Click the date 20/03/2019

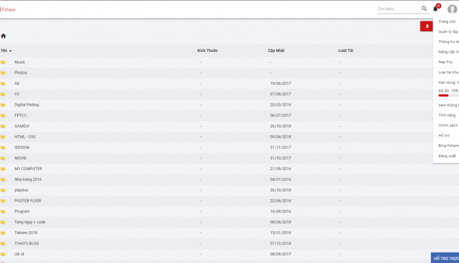click(x=280, y=105)
